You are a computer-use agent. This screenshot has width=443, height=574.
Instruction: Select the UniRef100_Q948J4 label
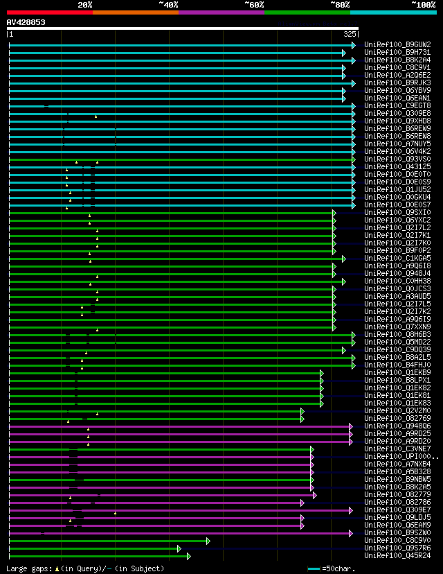click(x=398, y=273)
